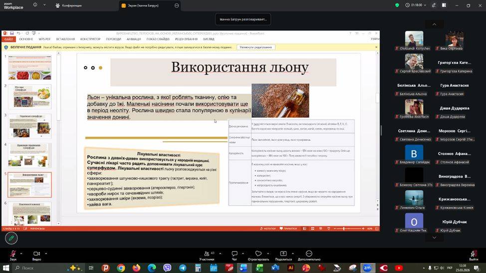
Task: Open the Чат chat panel
Action: tap(234, 254)
